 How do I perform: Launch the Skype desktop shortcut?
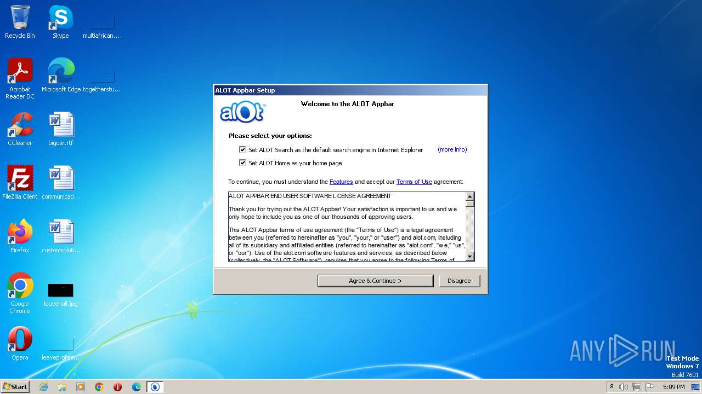click(x=60, y=22)
